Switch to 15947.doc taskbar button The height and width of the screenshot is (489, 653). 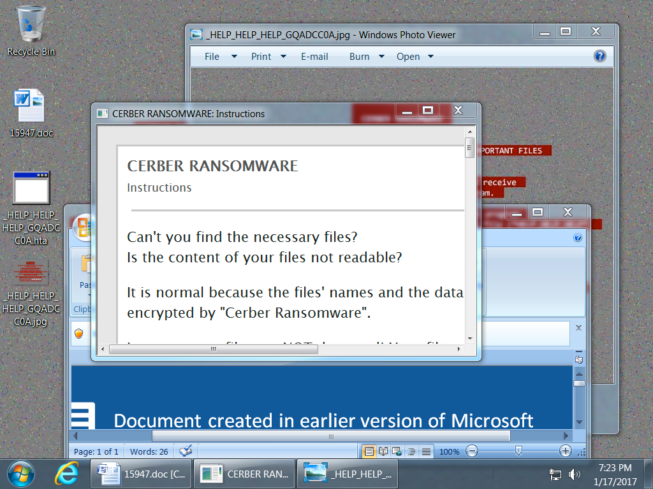pos(141,474)
